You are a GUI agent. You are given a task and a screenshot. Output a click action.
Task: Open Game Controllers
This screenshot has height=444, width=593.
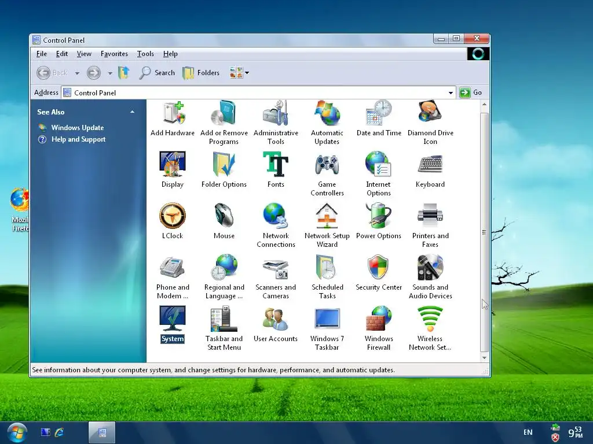pos(327,173)
